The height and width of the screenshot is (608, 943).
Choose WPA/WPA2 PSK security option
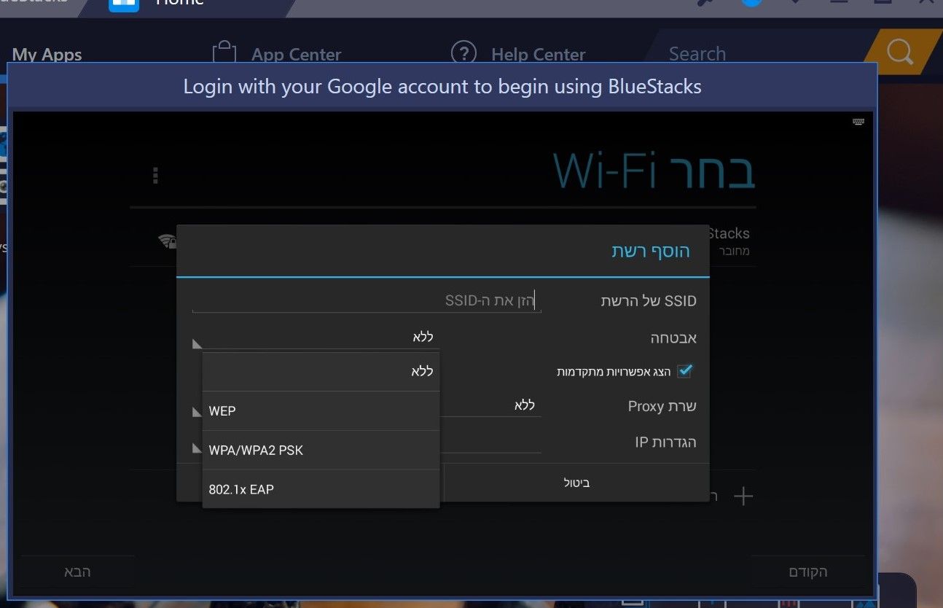click(321, 451)
